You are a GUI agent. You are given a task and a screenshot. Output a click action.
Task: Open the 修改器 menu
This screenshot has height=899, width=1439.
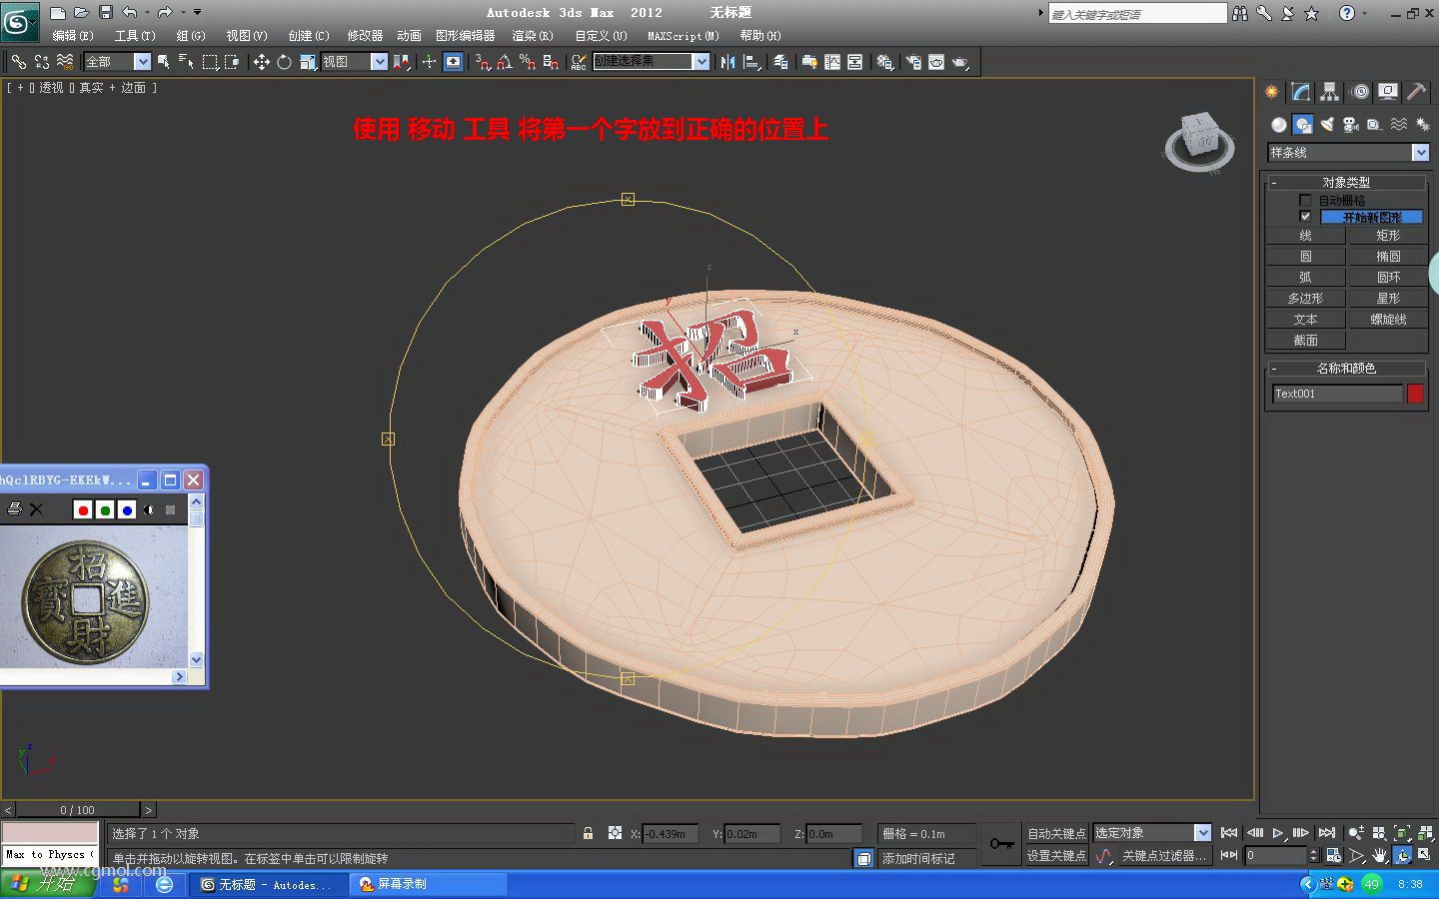[x=365, y=36]
